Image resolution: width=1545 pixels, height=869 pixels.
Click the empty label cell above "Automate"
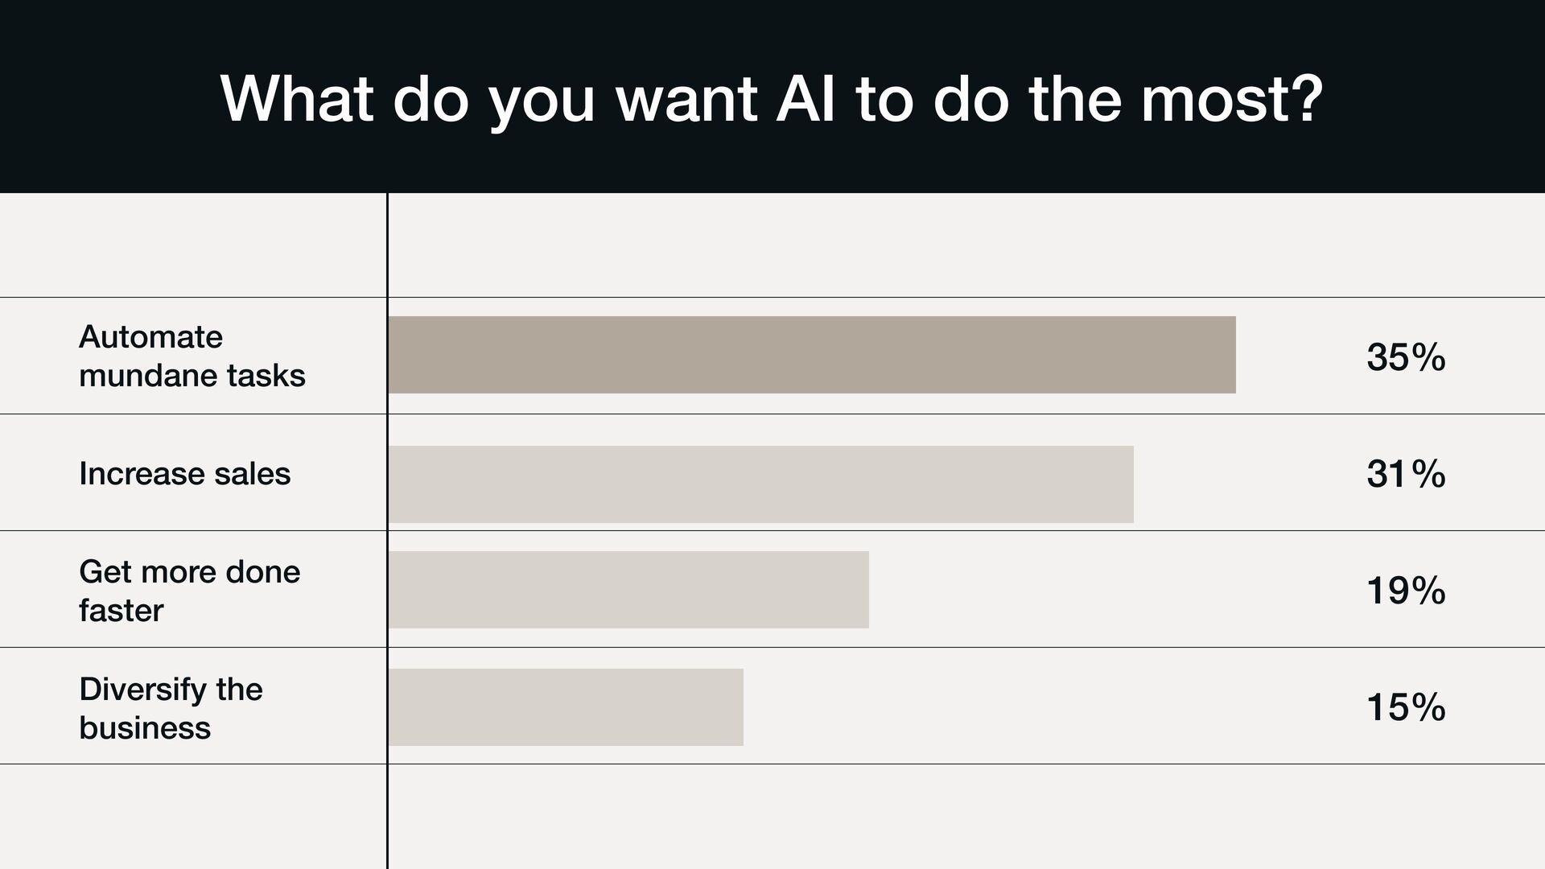(193, 245)
